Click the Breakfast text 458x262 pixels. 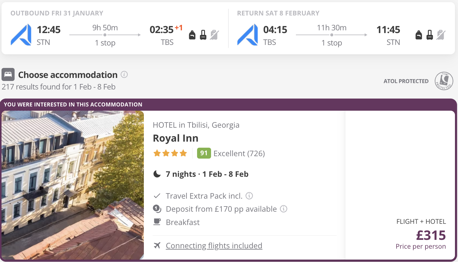tap(183, 222)
